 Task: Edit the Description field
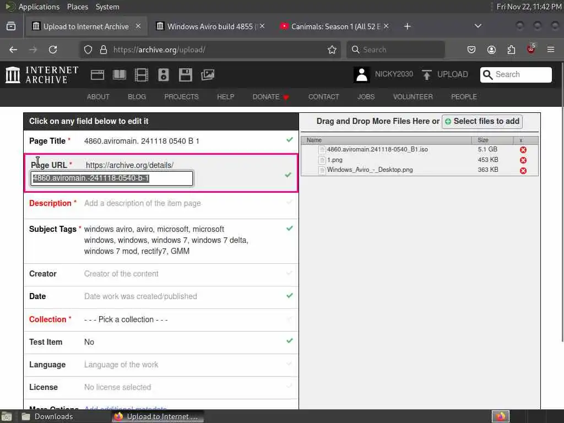pos(161,205)
